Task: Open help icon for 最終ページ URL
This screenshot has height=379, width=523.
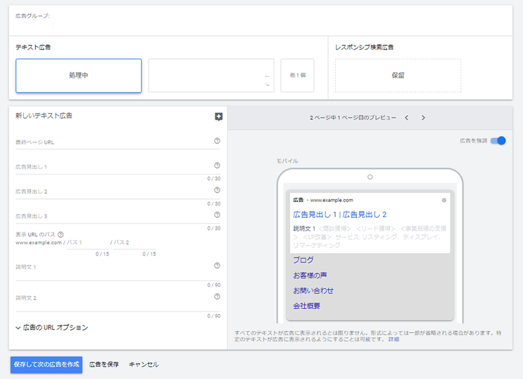Action: 217,141
